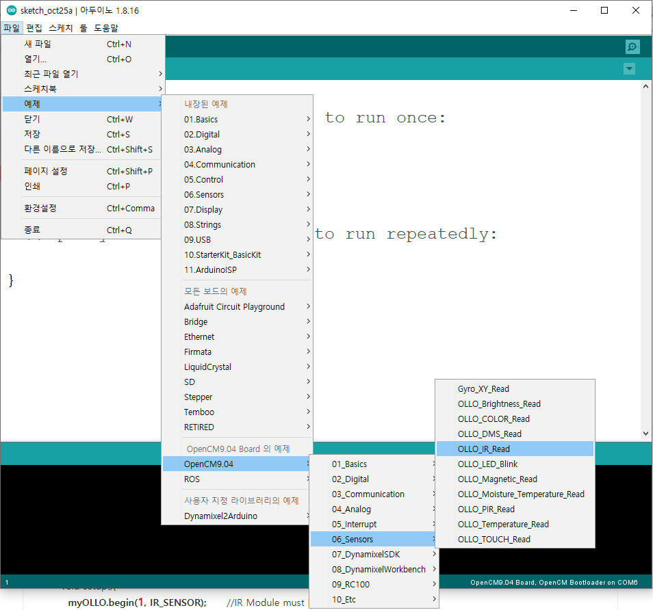This screenshot has height=610, width=653.
Task: Open 10.StarterKit_BasicKit examples
Action: [237, 254]
